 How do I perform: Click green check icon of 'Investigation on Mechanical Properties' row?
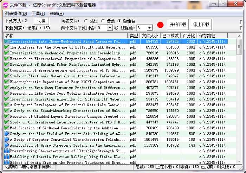(x=7, y=53)
